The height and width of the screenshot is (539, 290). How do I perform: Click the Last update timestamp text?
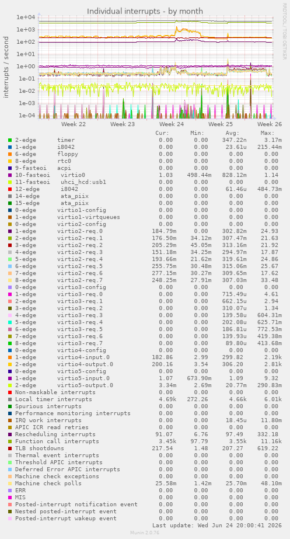point(217,525)
